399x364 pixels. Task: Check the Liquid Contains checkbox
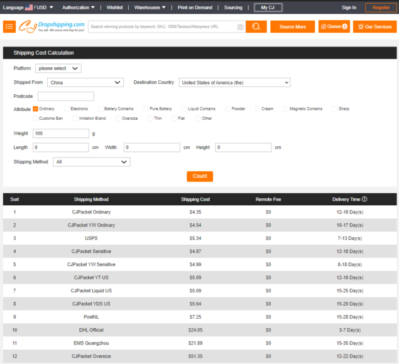click(x=184, y=109)
